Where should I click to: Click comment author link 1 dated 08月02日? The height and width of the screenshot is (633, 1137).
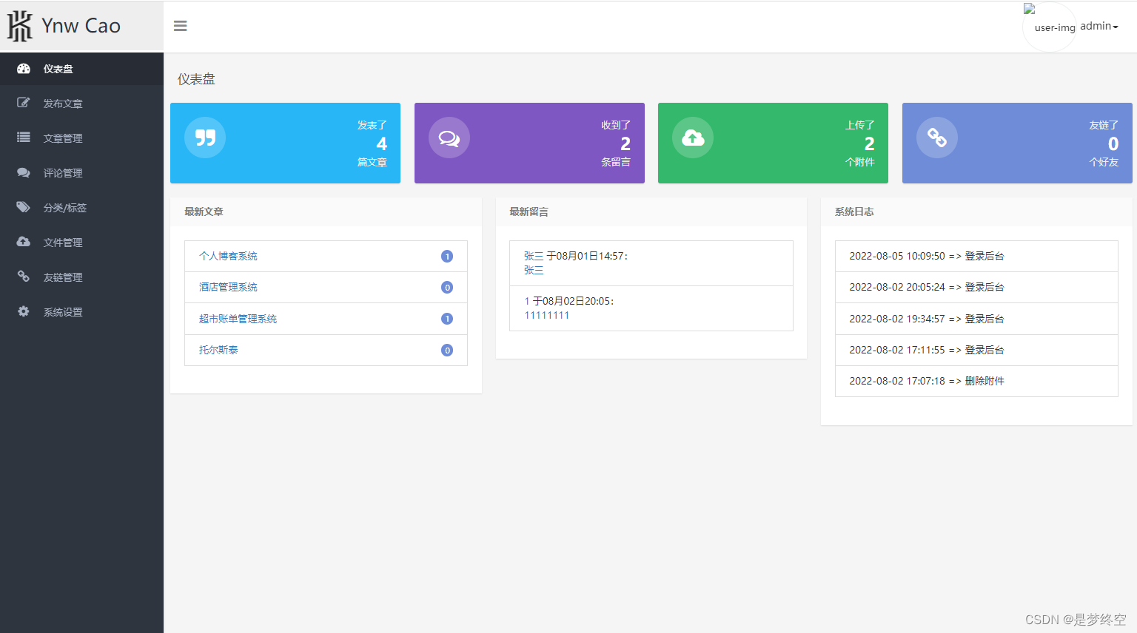[x=527, y=301]
